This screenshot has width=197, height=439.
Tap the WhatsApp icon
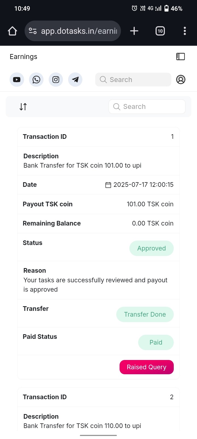(x=36, y=80)
